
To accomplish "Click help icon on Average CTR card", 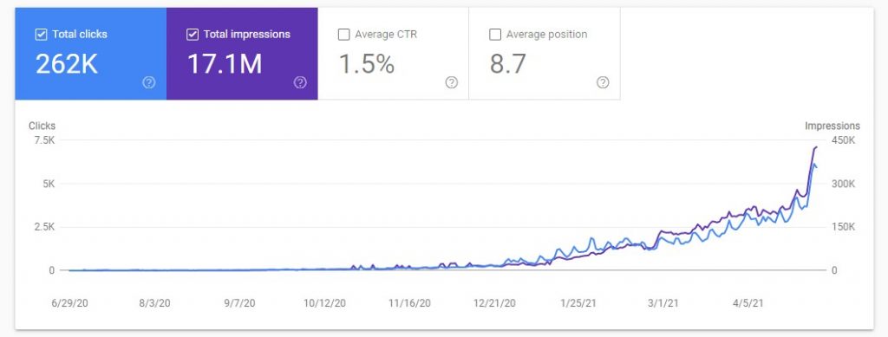I will click(451, 83).
